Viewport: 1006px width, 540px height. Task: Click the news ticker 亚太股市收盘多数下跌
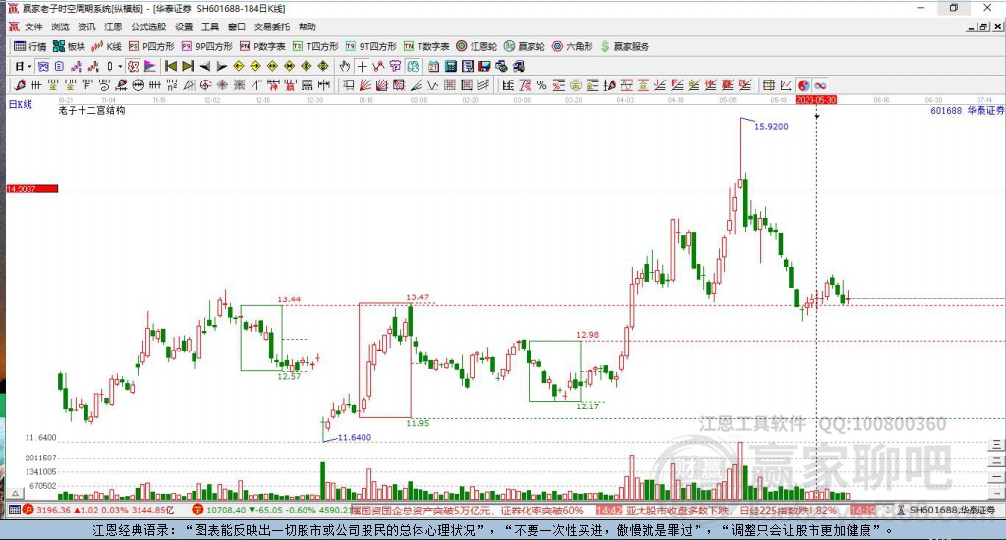(680, 511)
